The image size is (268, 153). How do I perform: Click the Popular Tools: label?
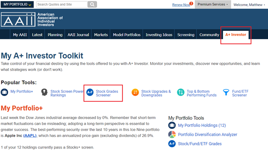point(19,83)
